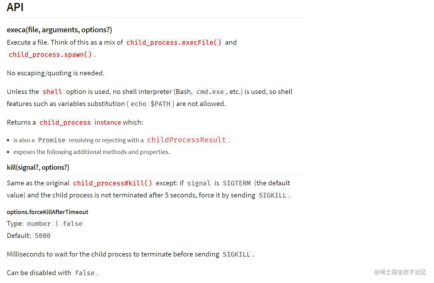Click the child_process.spawn() link
The width and height of the screenshot is (434, 283).
[x=51, y=55]
